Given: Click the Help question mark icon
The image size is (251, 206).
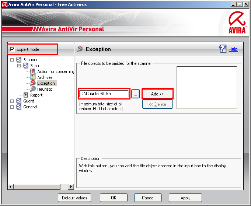Looking at the screenshot, I should coord(223,49).
